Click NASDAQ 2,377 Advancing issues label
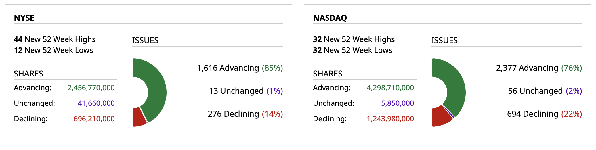This screenshot has height=150, width=596. coord(539,68)
